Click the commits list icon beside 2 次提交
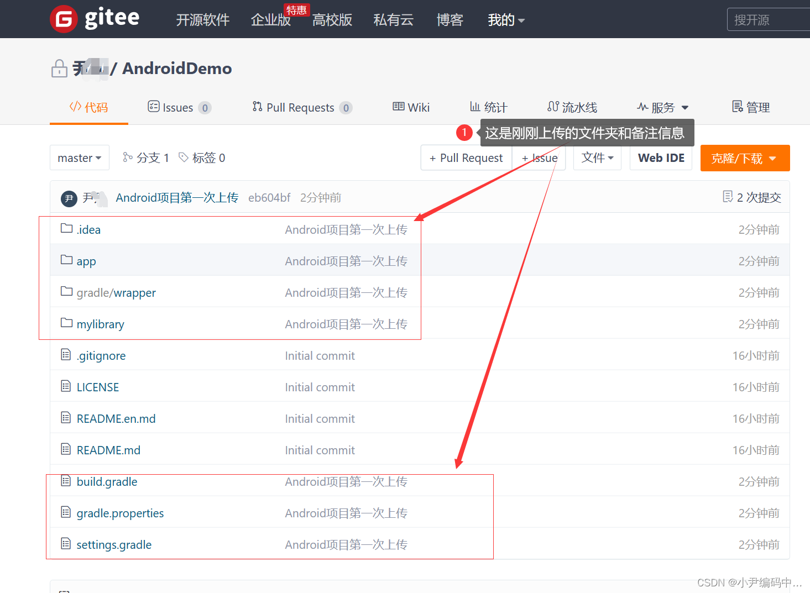This screenshot has height=593, width=810. (x=728, y=197)
